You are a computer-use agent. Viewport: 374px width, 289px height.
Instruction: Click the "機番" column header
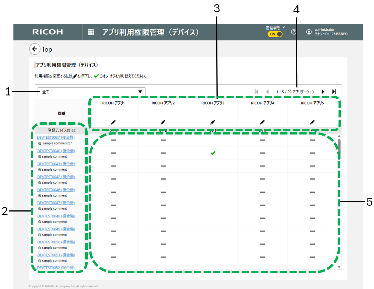tap(62, 114)
